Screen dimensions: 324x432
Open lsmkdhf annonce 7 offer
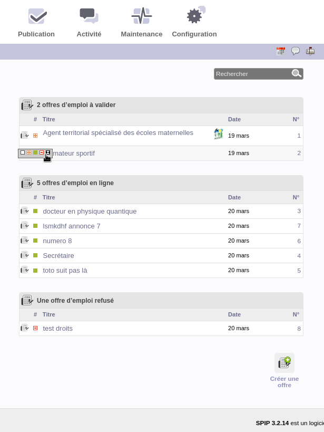point(72,226)
